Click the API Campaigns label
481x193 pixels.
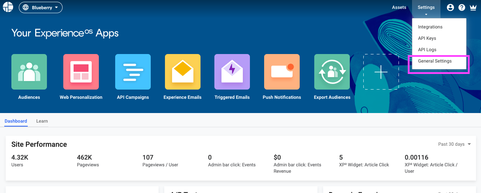133,97
